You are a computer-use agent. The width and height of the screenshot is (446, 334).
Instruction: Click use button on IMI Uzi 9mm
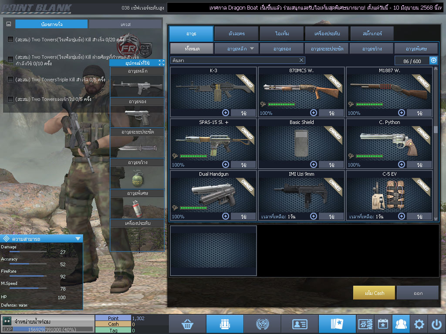tap(331, 217)
